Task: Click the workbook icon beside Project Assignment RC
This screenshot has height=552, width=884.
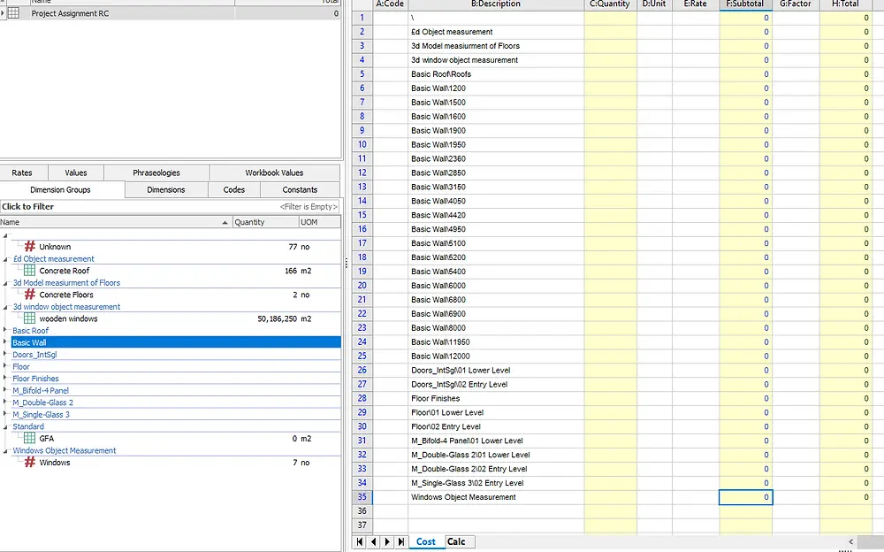Action: [x=14, y=14]
